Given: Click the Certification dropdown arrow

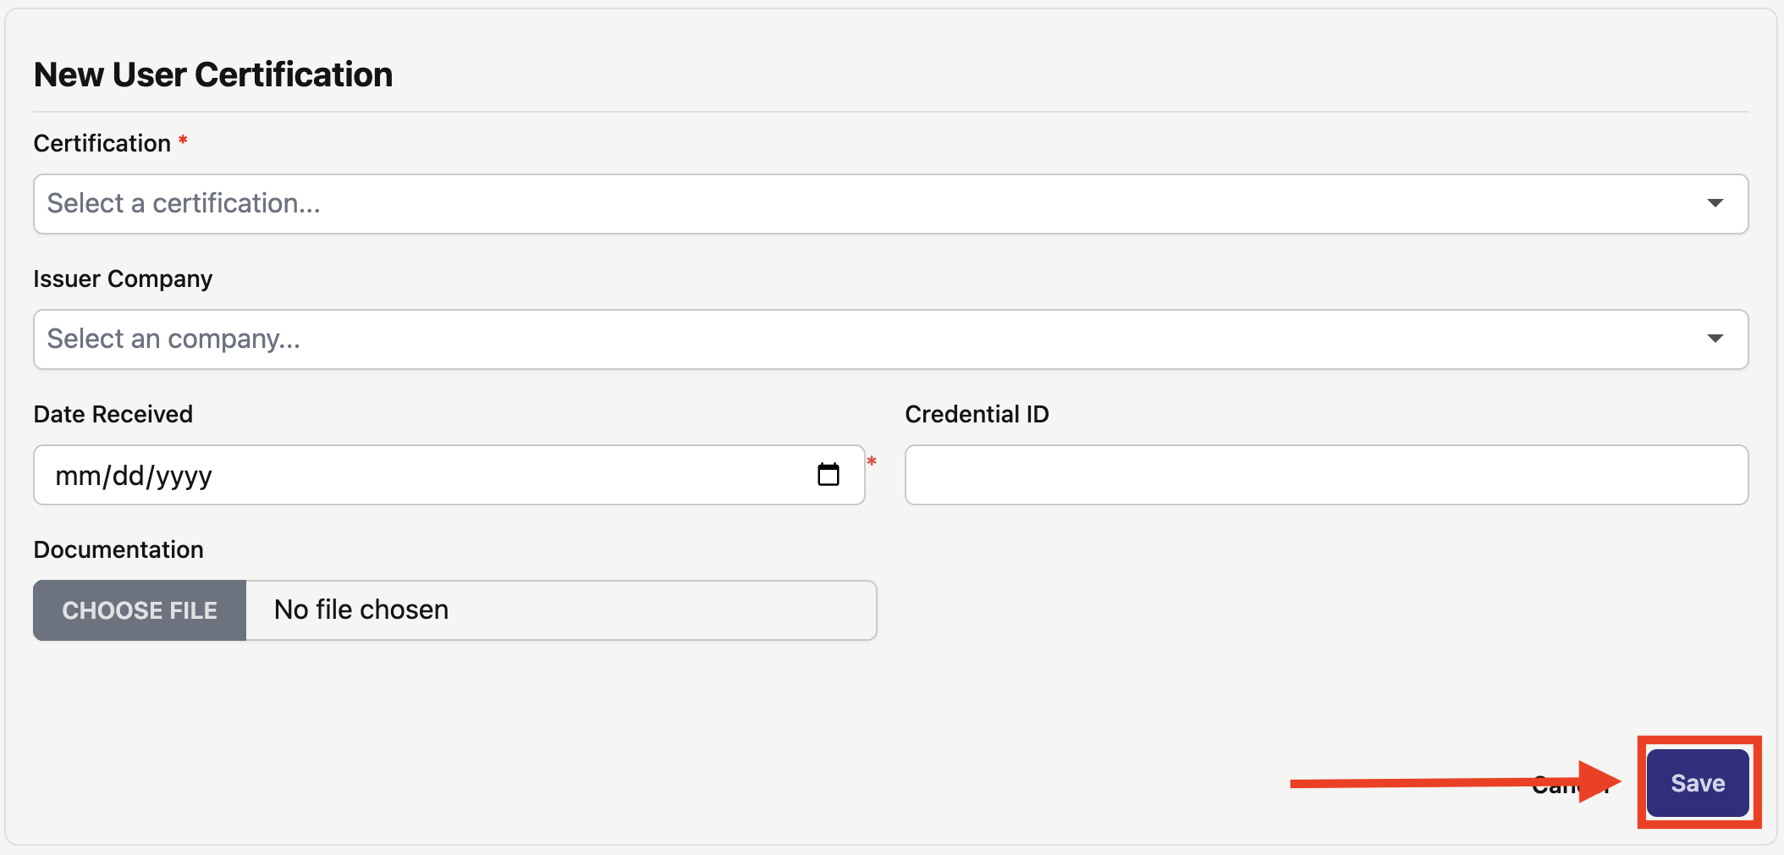Looking at the screenshot, I should click(1715, 203).
